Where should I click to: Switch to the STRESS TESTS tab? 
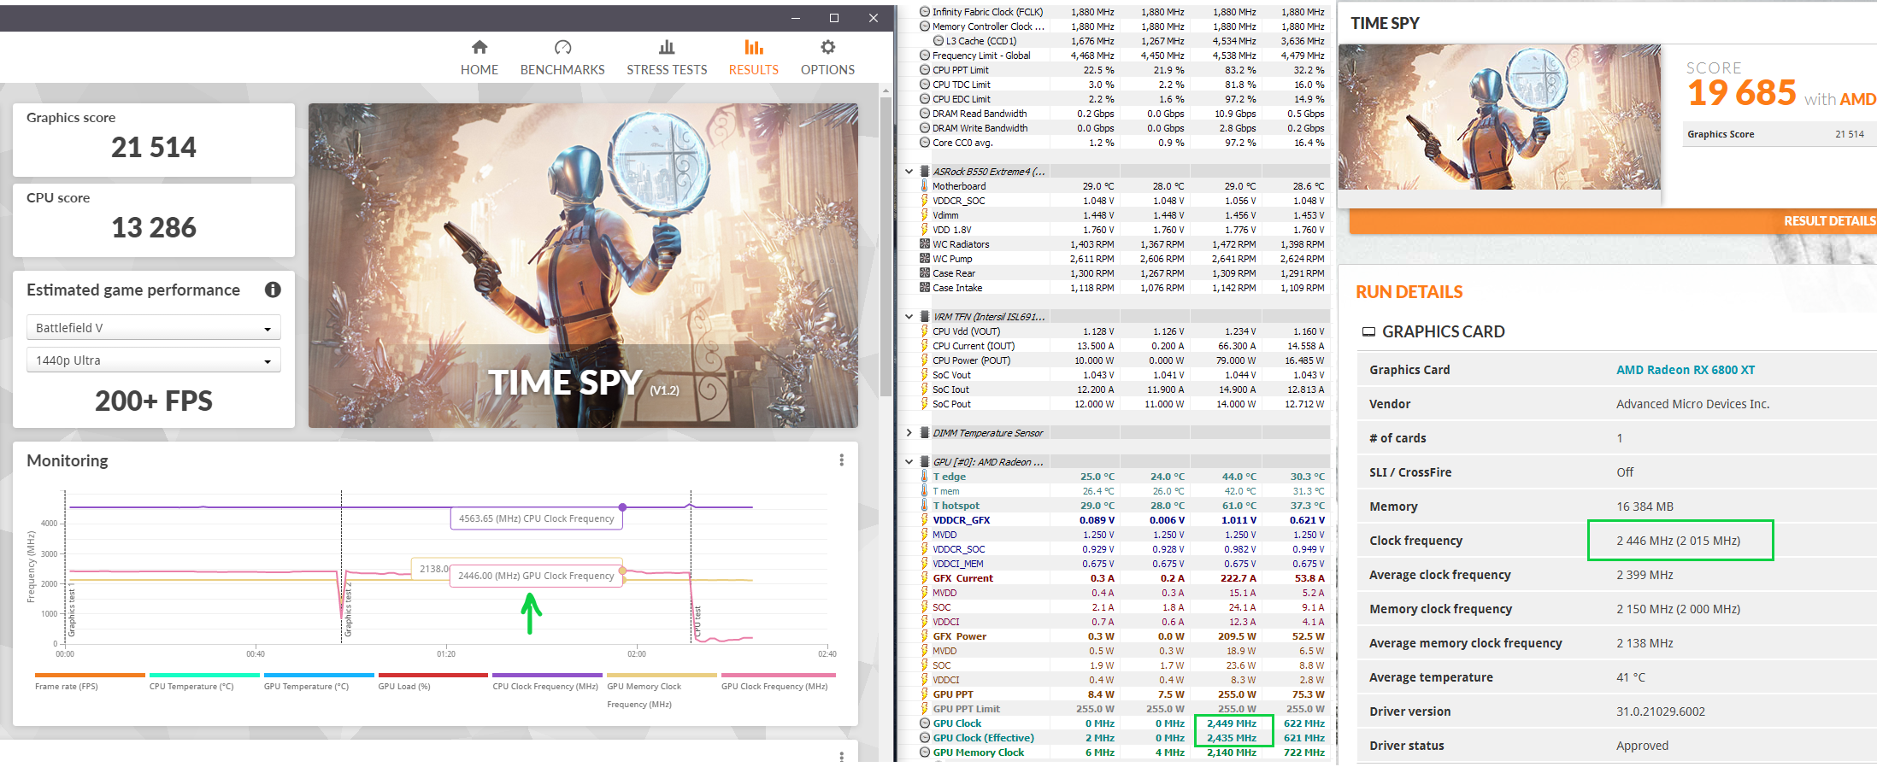667,57
